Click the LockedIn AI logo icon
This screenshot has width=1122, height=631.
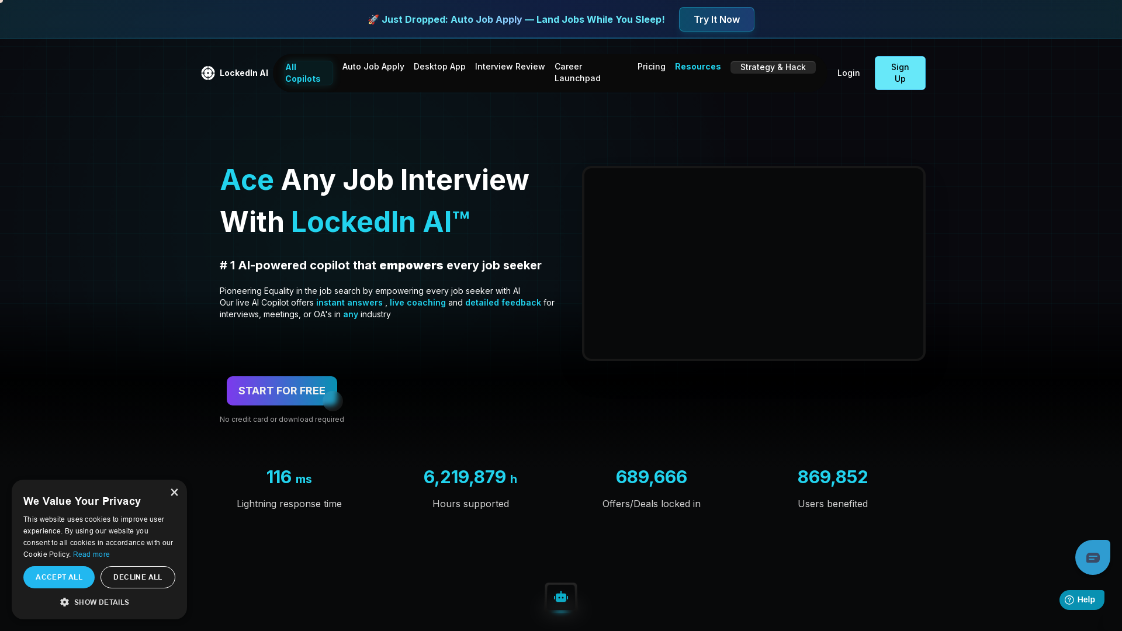(208, 73)
